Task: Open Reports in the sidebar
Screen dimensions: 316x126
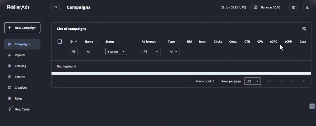Action: [x=20, y=55]
